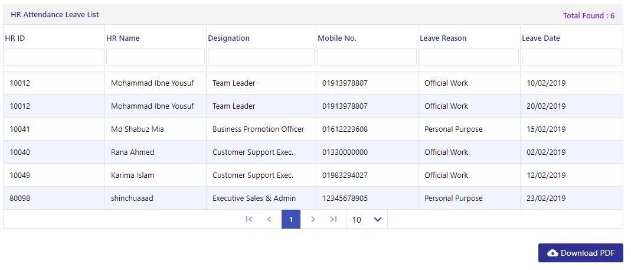Focus the HR ID filter field
Viewport: 631px width, 270px height.
tap(54, 57)
